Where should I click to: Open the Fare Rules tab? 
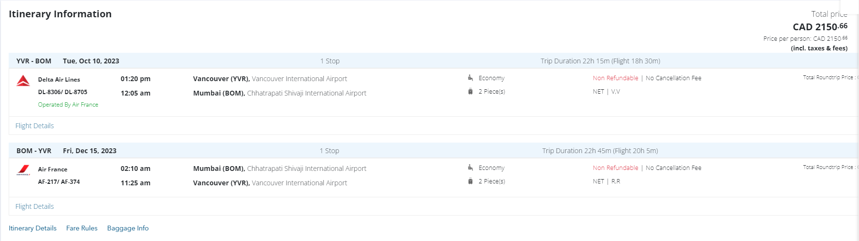pyautogui.click(x=82, y=228)
